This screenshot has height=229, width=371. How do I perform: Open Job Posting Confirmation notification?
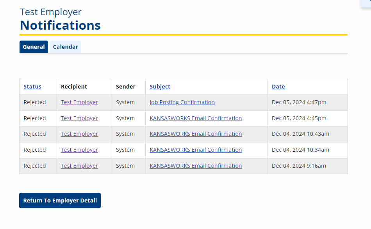point(182,102)
